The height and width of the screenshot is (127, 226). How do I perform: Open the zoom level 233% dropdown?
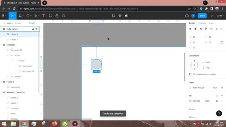point(220,16)
